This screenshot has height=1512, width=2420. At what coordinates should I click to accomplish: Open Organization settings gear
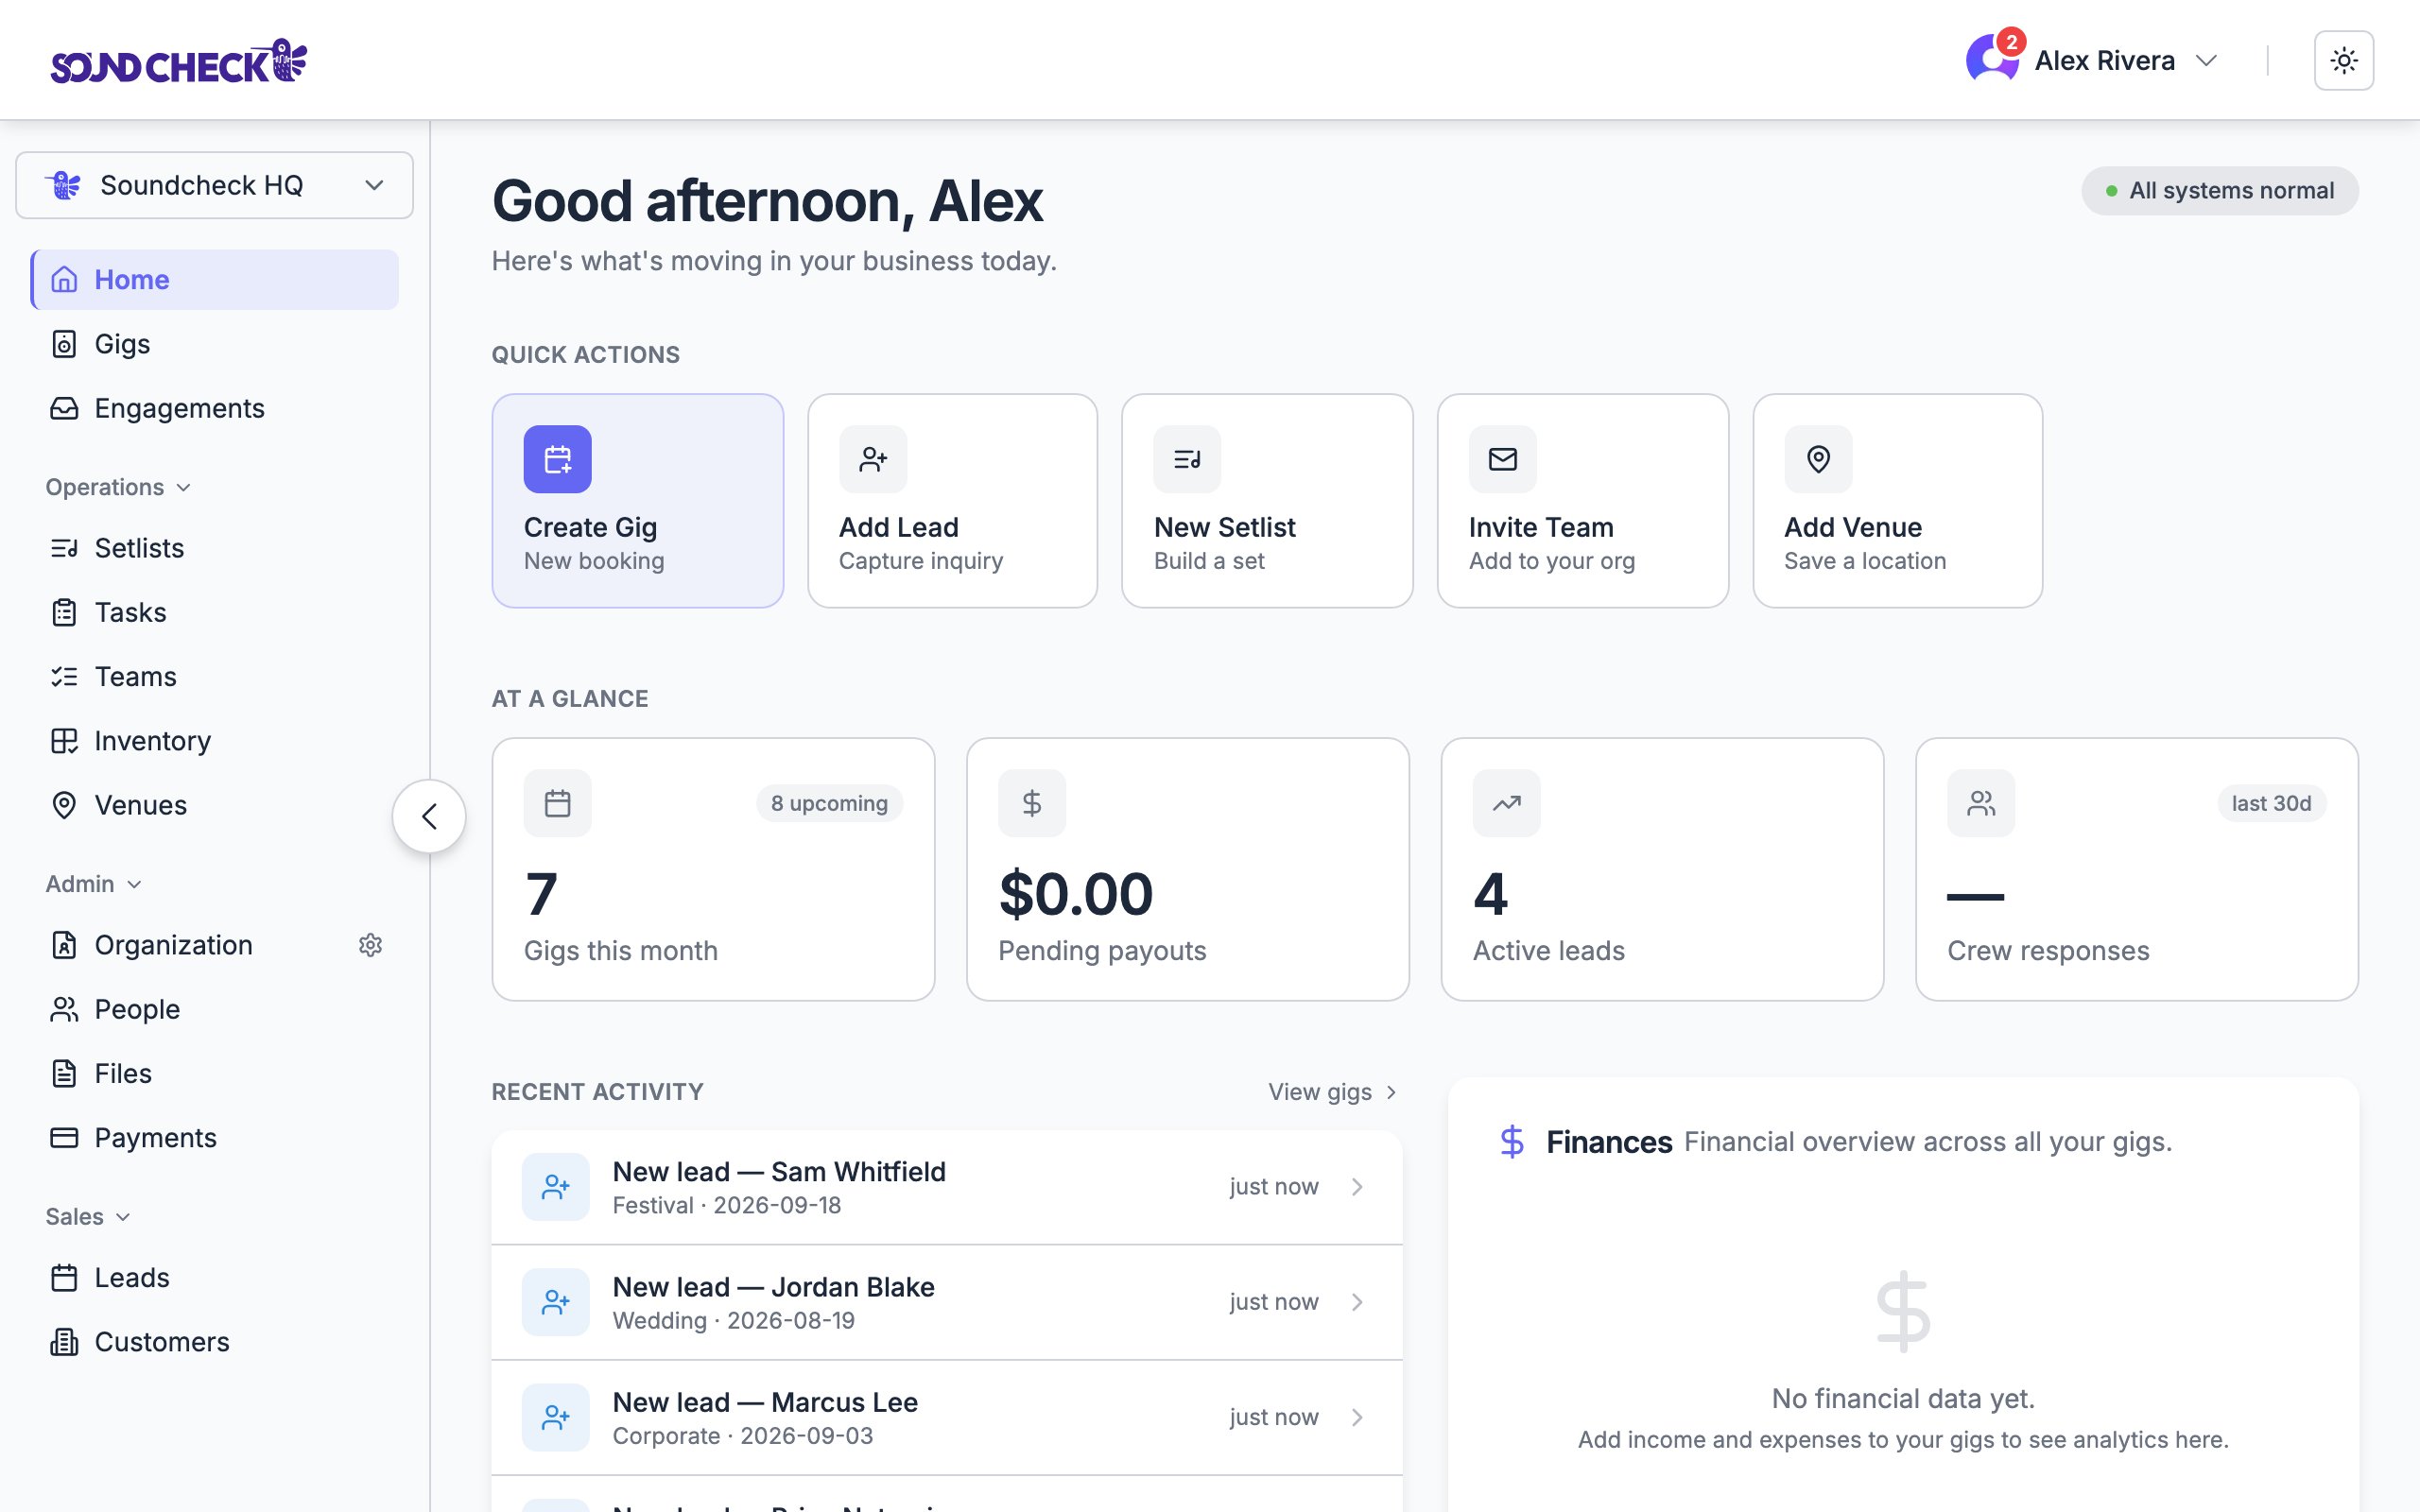(x=370, y=945)
